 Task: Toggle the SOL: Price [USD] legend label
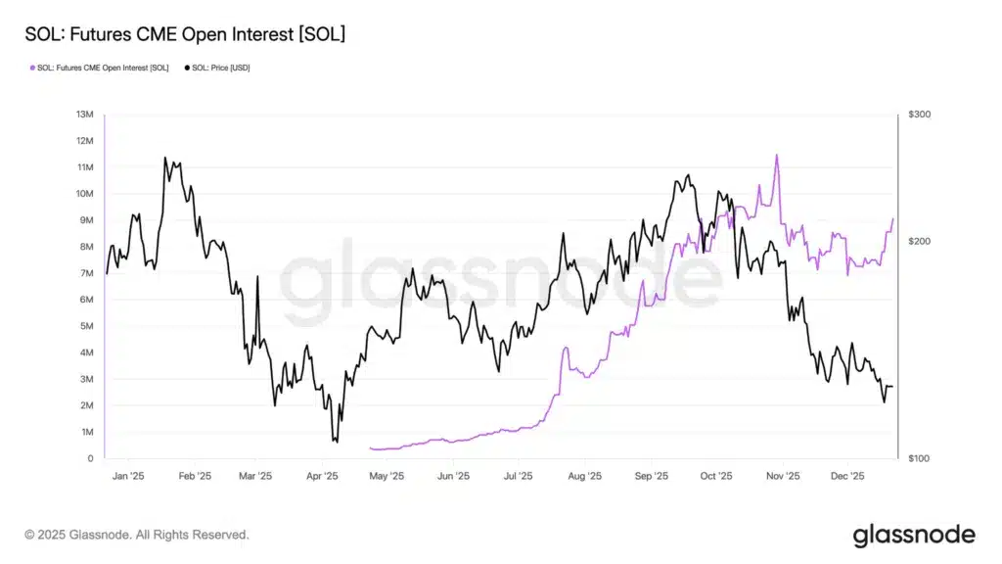[x=221, y=68]
